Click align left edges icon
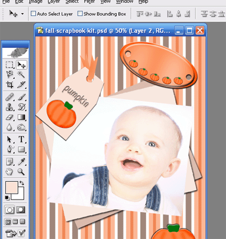Viewport: 226px width, 239px height. [x=170, y=14]
